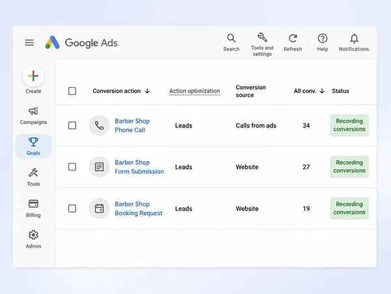Open Barber Shop Phone Call link
Viewport: 391px width, 294px height.
click(x=132, y=126)
